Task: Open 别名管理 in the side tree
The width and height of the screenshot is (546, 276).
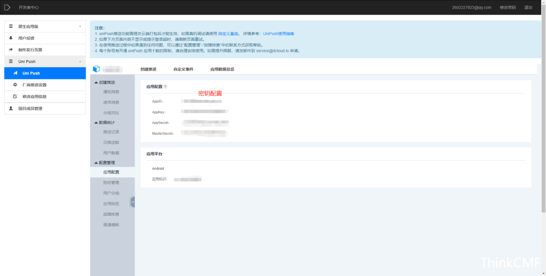Action: [111, 182]
